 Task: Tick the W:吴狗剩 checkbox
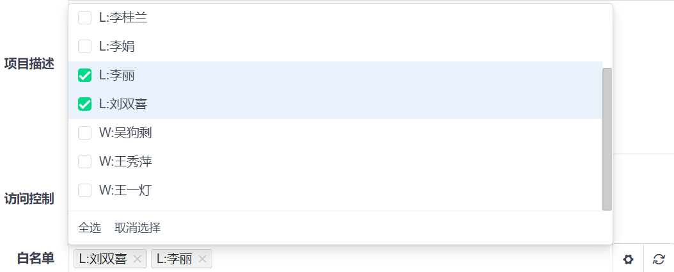[x=84, y=133]
